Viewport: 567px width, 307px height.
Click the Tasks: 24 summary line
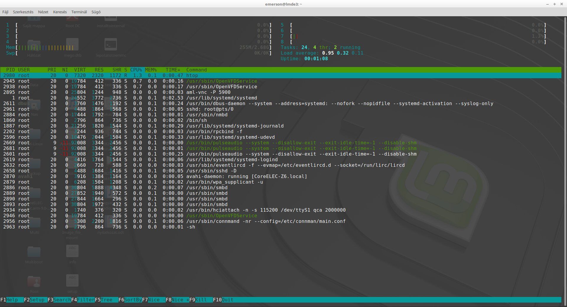click(x=320, y=48)
